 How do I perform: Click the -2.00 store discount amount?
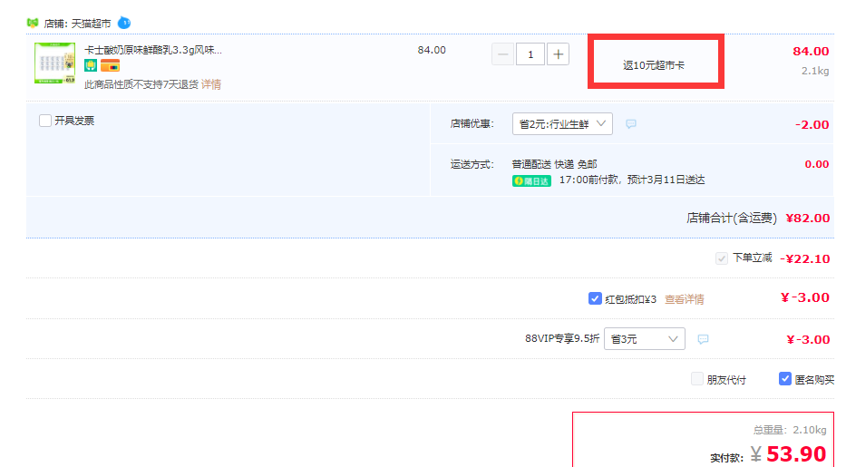(x=812, y=124)
